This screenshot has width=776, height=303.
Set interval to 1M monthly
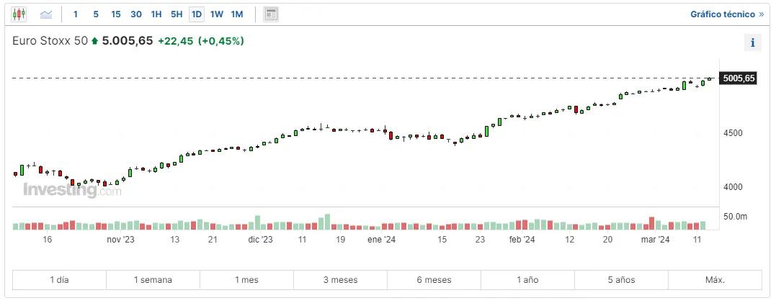[x=237, y=14]
